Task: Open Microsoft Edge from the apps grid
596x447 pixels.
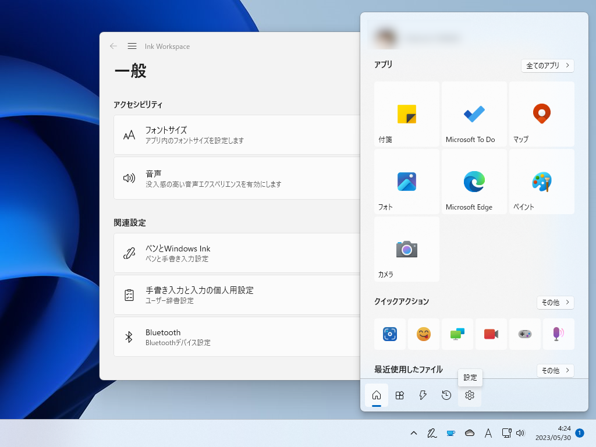Action: [x=474, y=181]
